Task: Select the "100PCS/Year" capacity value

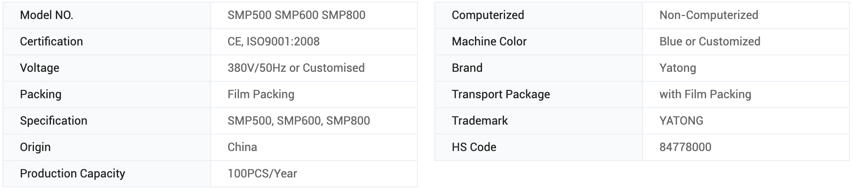Action: [262, 174]
